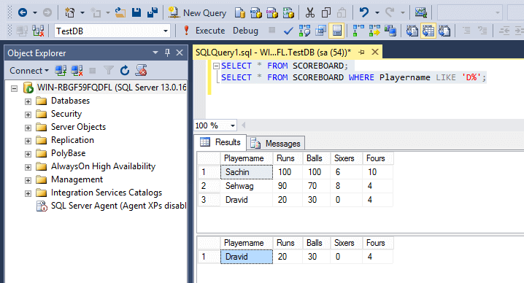Switch output to Results to Grid

tap(428, 31)
